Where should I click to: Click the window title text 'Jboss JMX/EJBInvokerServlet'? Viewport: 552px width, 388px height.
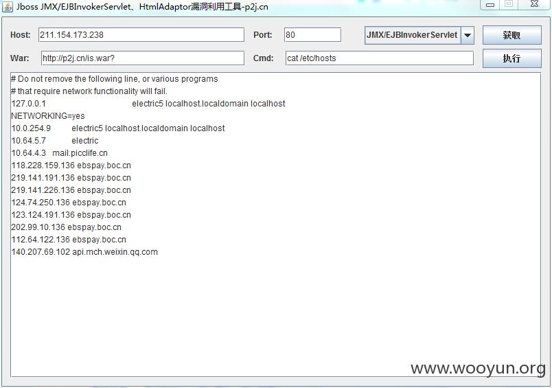[73, 7]
